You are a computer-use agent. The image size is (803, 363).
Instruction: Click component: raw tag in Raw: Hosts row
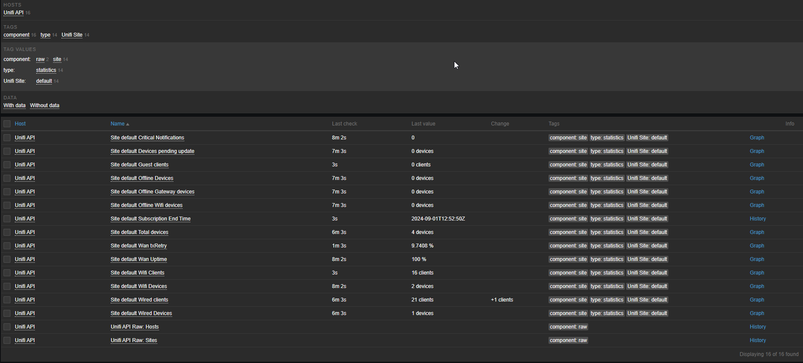click(x=568, y=327)
